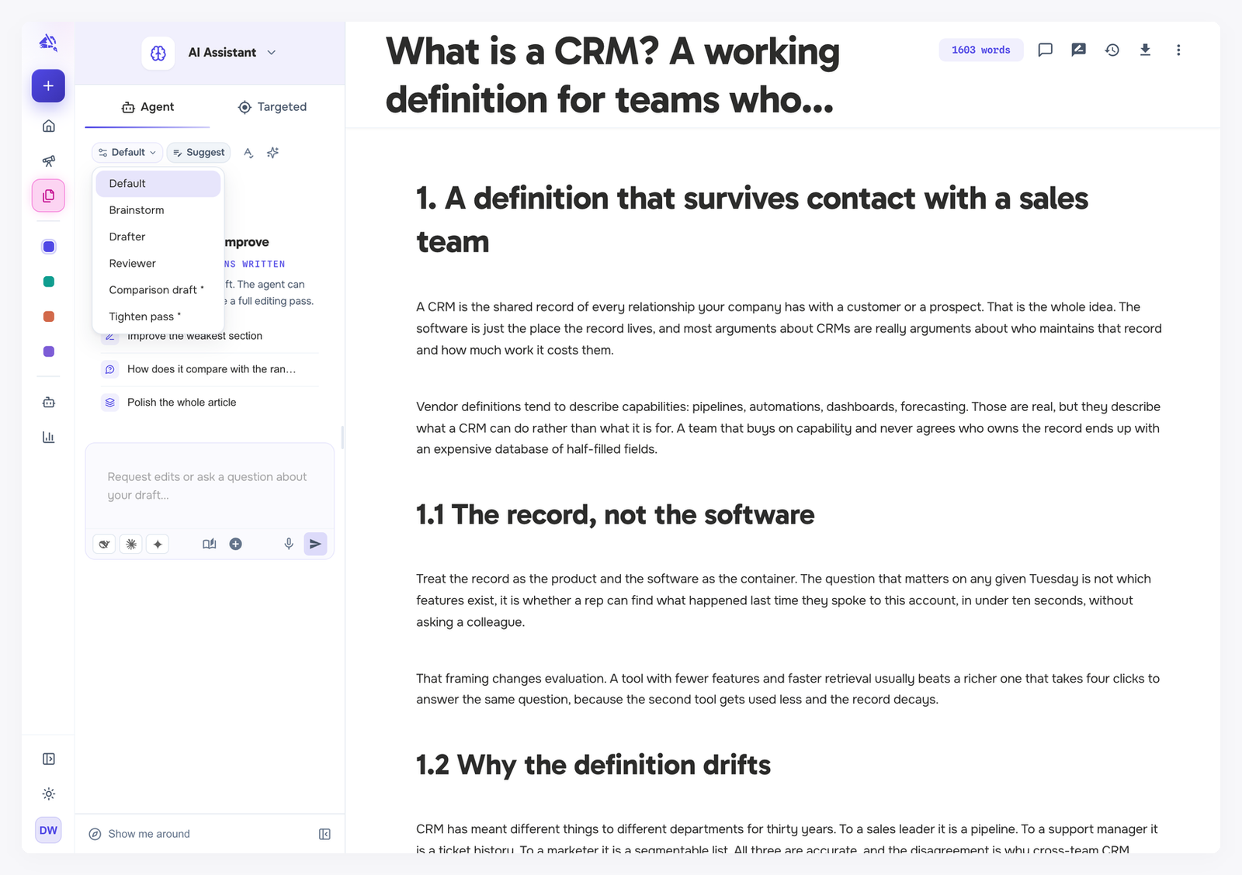This screenshot has width=1242, height=875.
Task: Click 'Polish the whole article' suggestion
Action: click(x=210, y=403)
